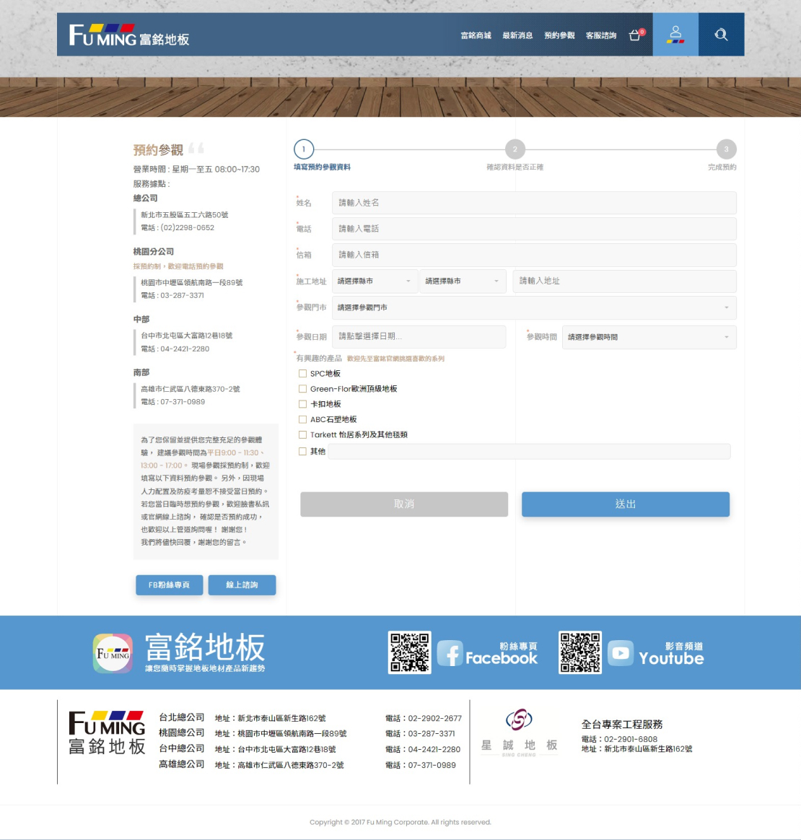Focus the 請輸入電話 phone field
This screenshot has width=801, height=840.
pos(534,229)
